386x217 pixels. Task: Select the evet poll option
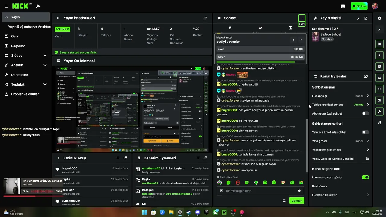click(260, 49)
